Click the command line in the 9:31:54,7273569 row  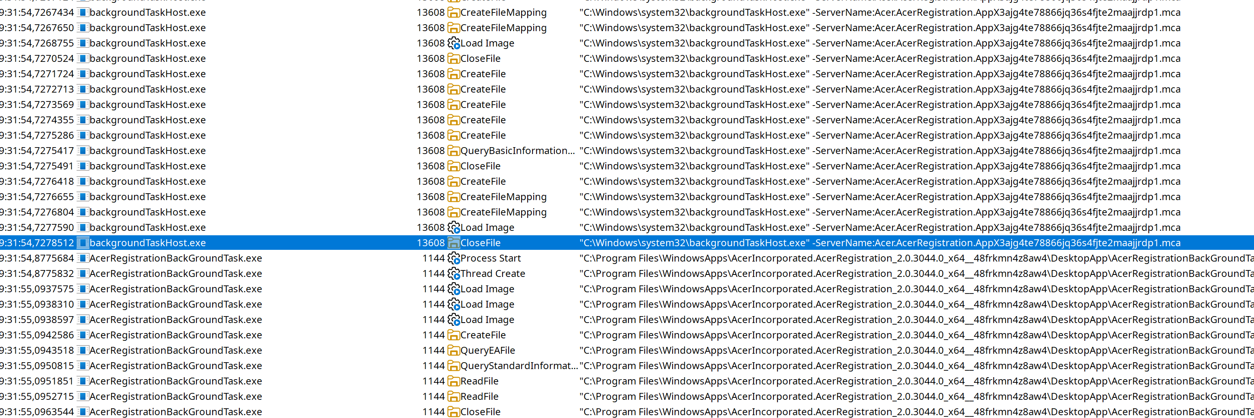pyautogui.click(x=880, y=104)
